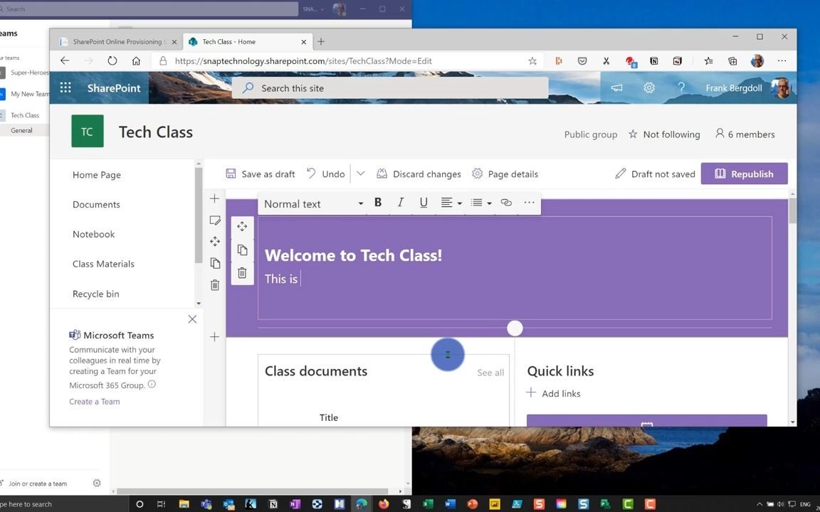Image resolution: width=820 pixels, height=512 pixels.
Task: Insert a hyperlink from text toolbar
Action: [506, 203]
